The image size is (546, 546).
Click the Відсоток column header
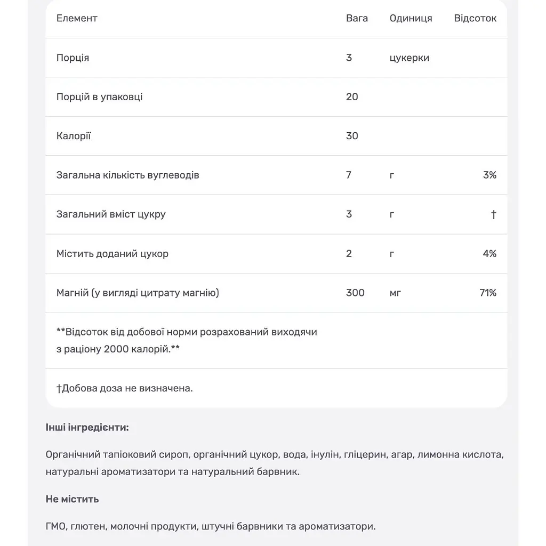point(475,18)
